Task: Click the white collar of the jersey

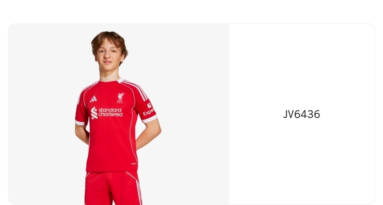Action: [x=120, y=80]
